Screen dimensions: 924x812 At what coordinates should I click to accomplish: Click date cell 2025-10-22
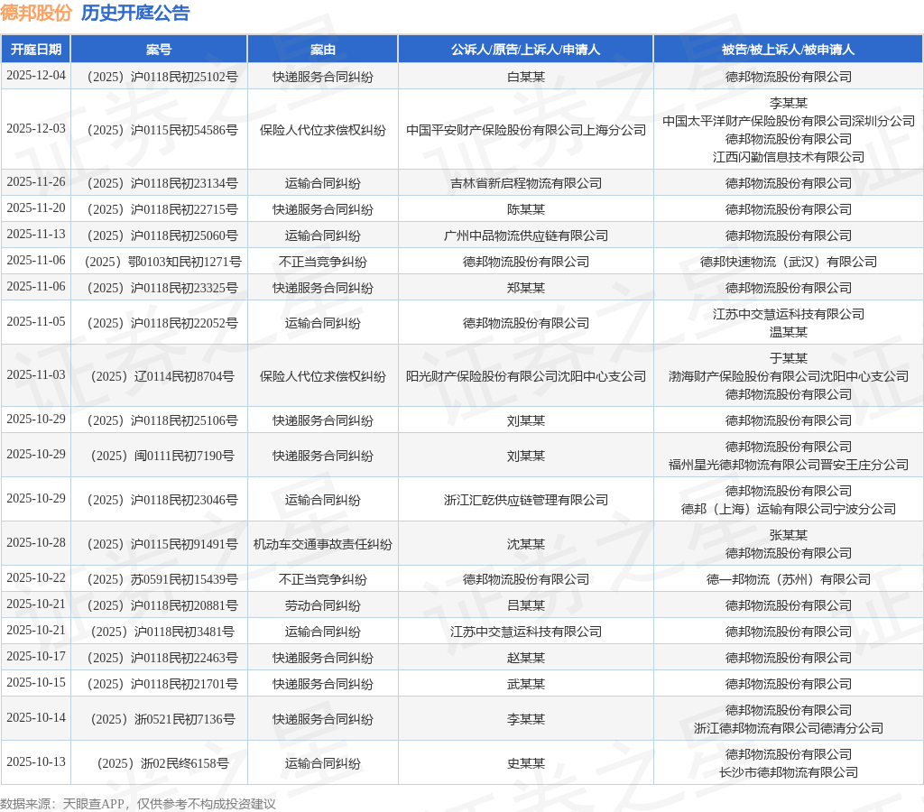click(x=36, y=578)
